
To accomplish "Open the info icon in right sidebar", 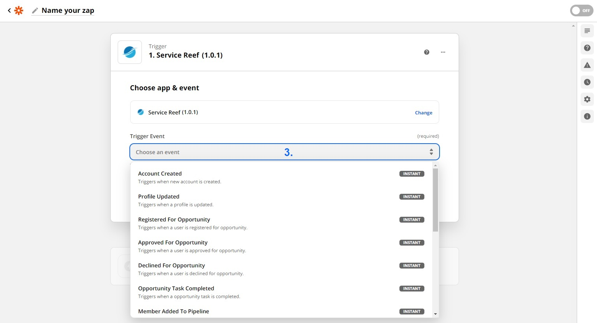I will pos(587,116).
